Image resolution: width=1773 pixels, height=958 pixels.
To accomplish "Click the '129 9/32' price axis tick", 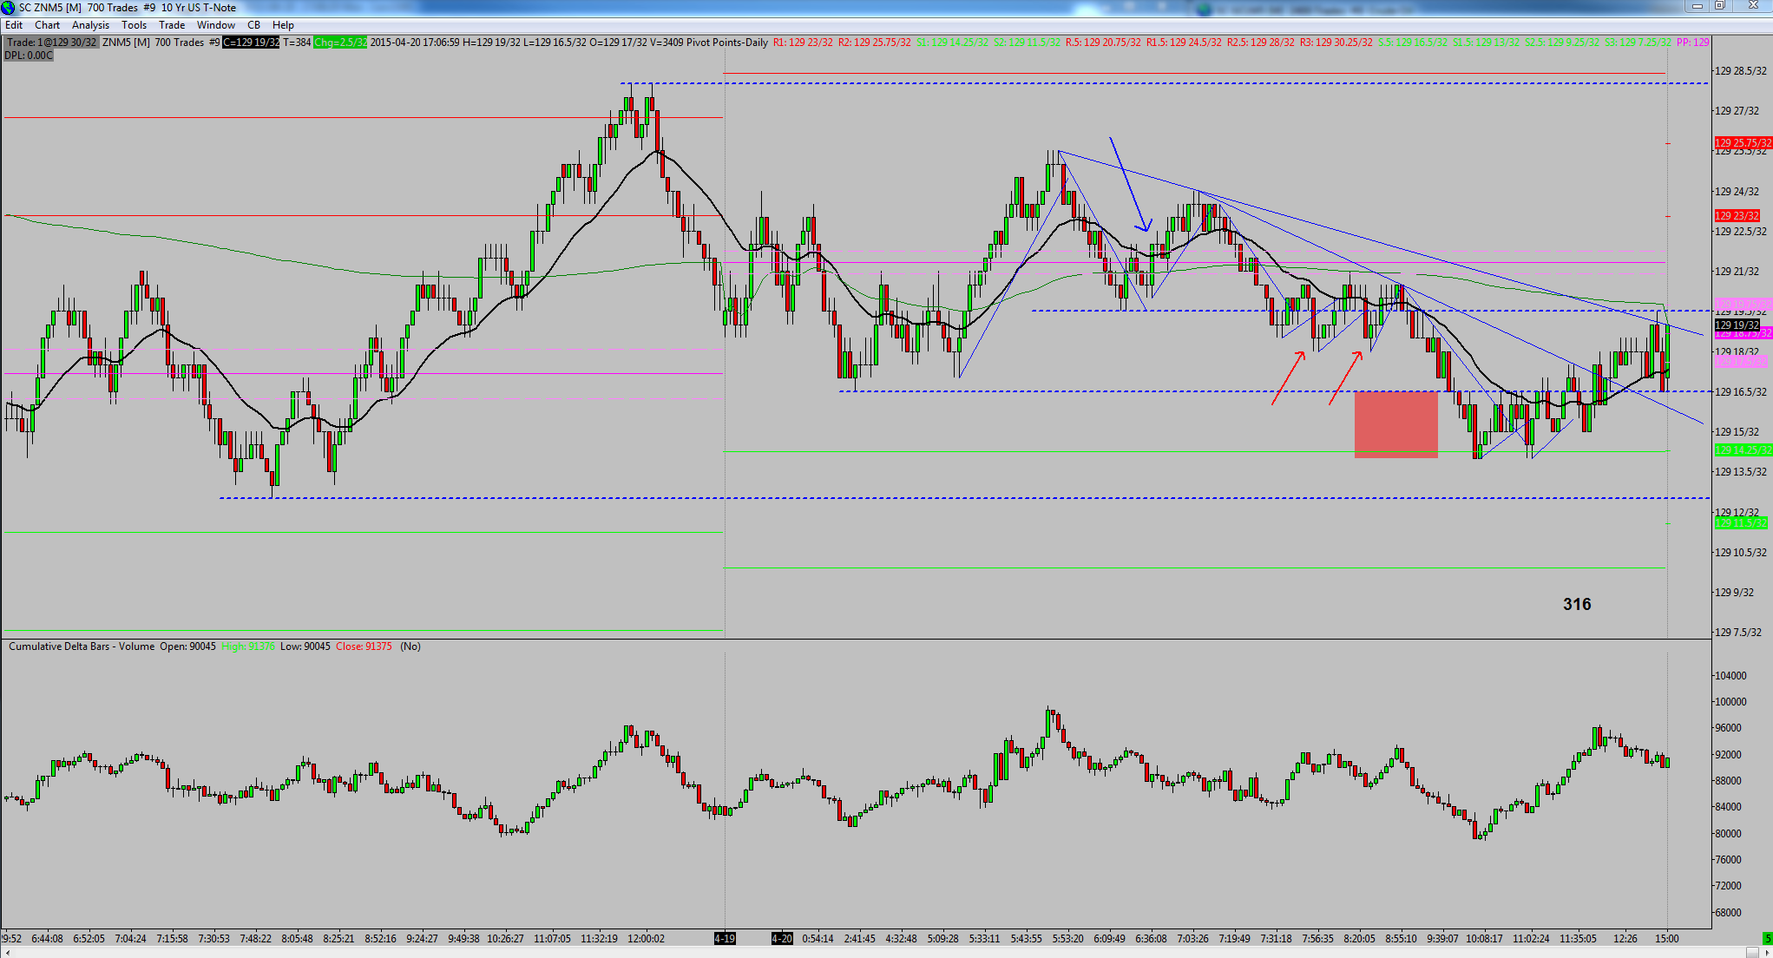I will pos(1735,593).
